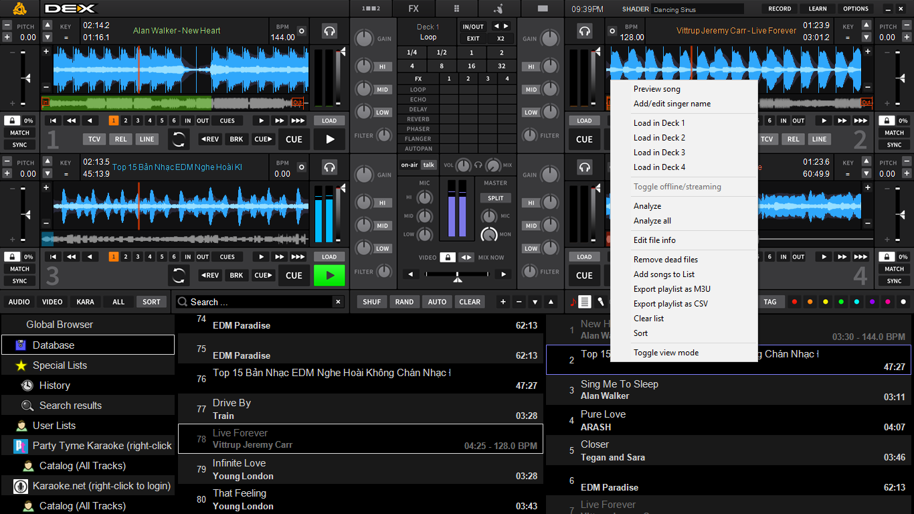Select Edit file info menu entry
914x514 pixels.
[x=654, y=240]
